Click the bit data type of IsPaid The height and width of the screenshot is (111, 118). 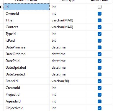pos(68,41)
